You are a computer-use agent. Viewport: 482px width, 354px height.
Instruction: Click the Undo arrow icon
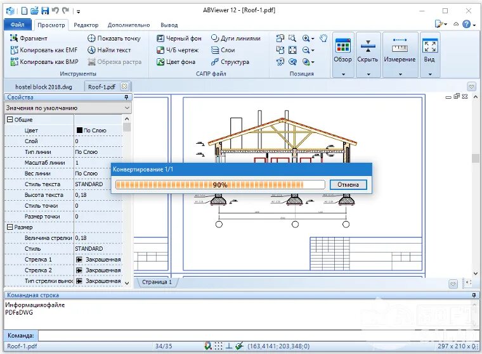(x=55, y=11)
